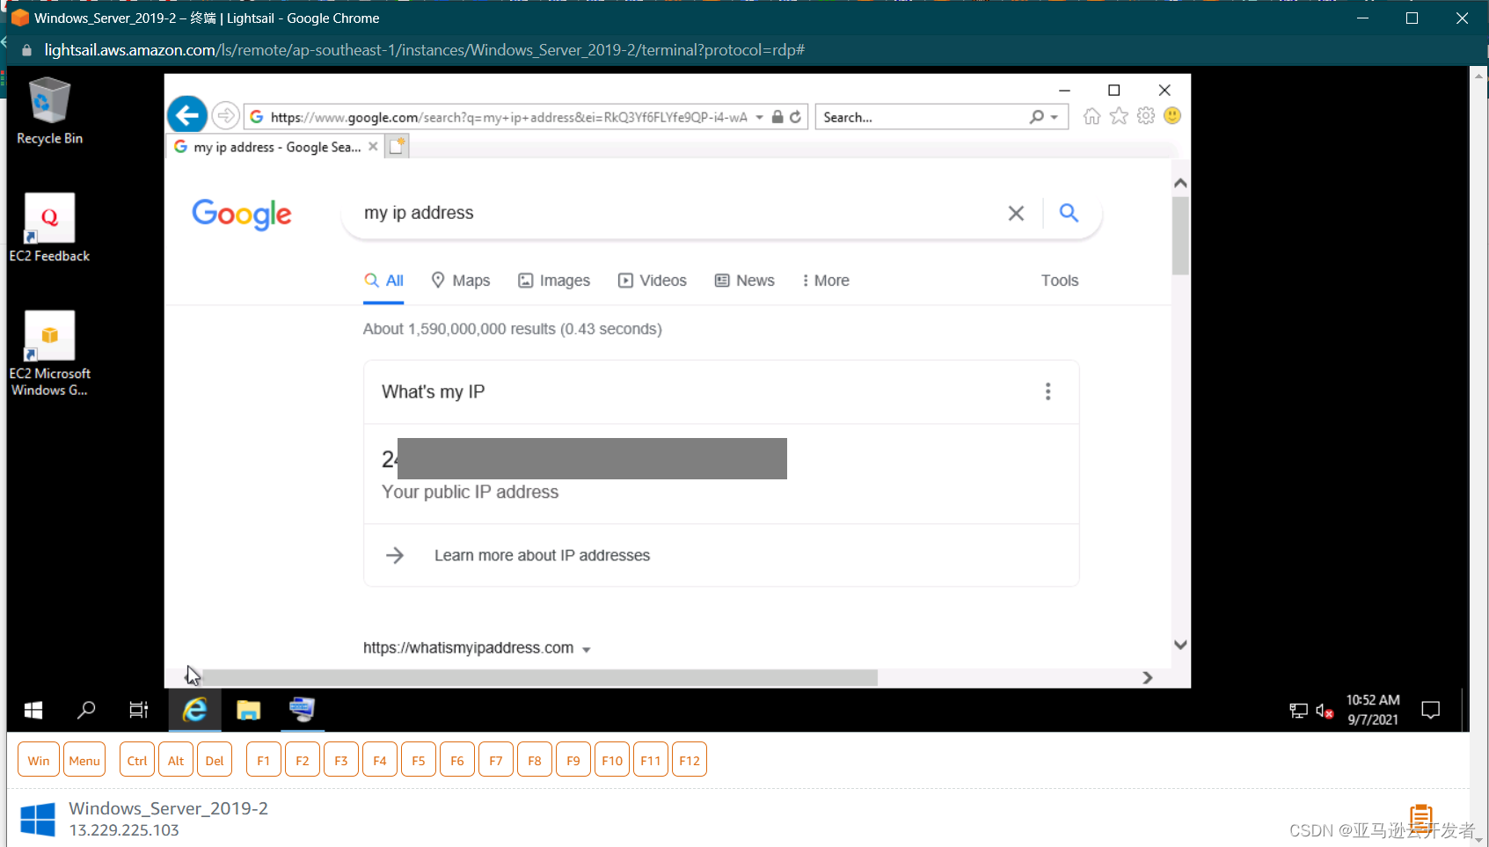Open the Lightsail clipboard icon
The height and width of the screenshot is (847, 1489).
pyautogui.click(x=1421, y=818)
